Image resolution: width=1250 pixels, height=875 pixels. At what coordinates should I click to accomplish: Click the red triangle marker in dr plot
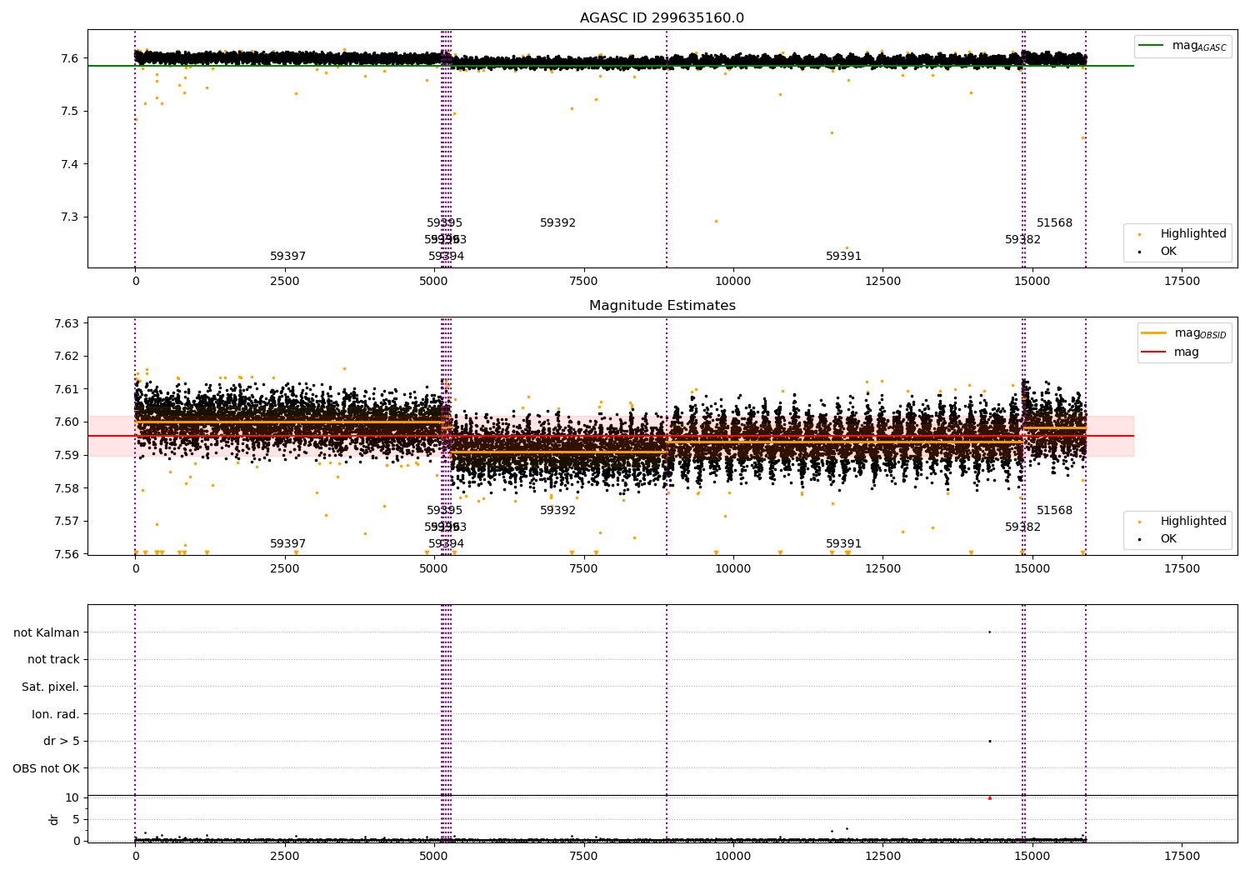(989, 797)
